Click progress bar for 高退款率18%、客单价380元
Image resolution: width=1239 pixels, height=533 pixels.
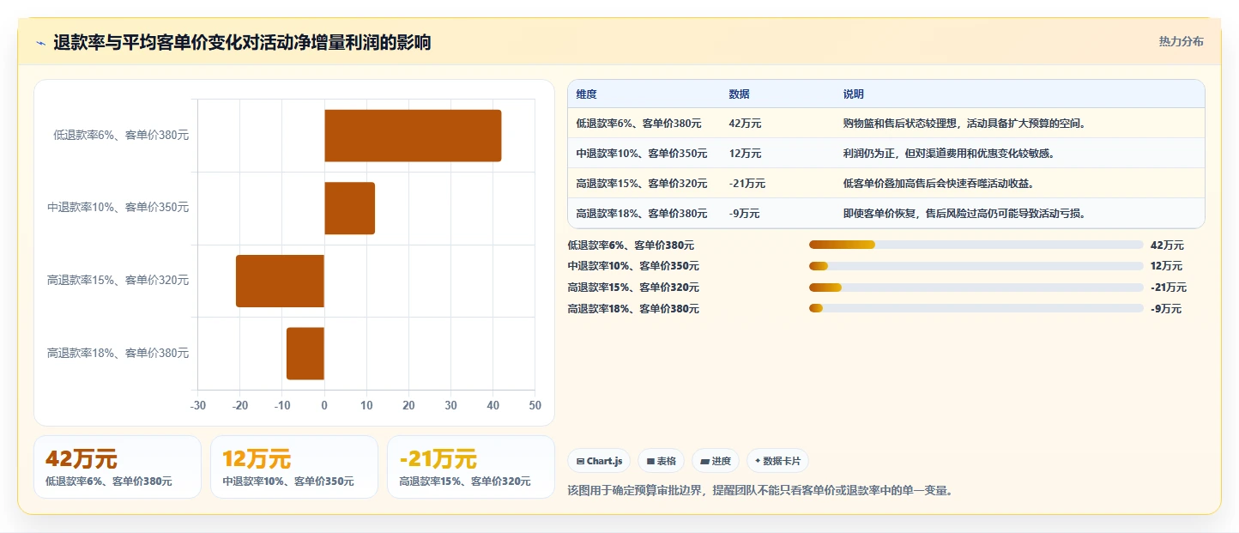(976, 308)
